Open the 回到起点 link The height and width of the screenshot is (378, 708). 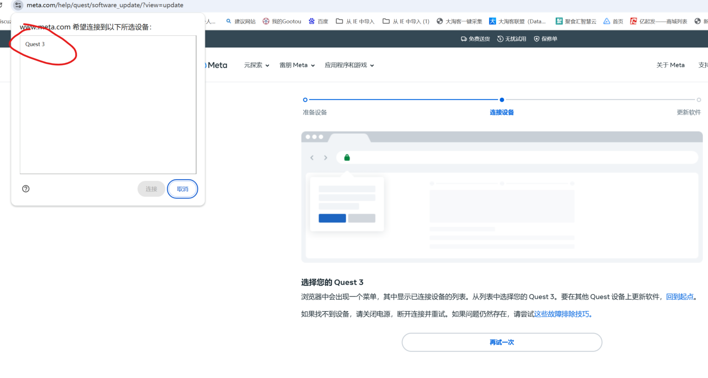(680, 297)
